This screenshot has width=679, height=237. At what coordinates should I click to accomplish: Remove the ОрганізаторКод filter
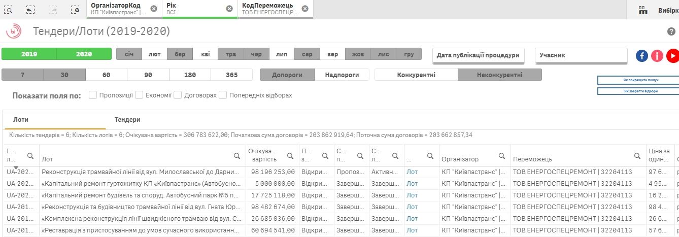[x=153, y=9]
